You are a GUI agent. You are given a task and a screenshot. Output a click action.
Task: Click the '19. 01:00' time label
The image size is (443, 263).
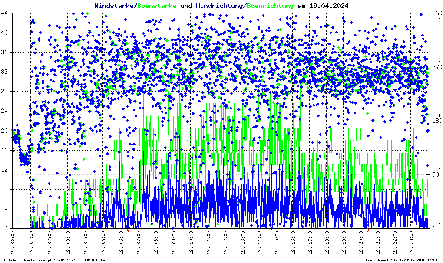tap(32, 243)
